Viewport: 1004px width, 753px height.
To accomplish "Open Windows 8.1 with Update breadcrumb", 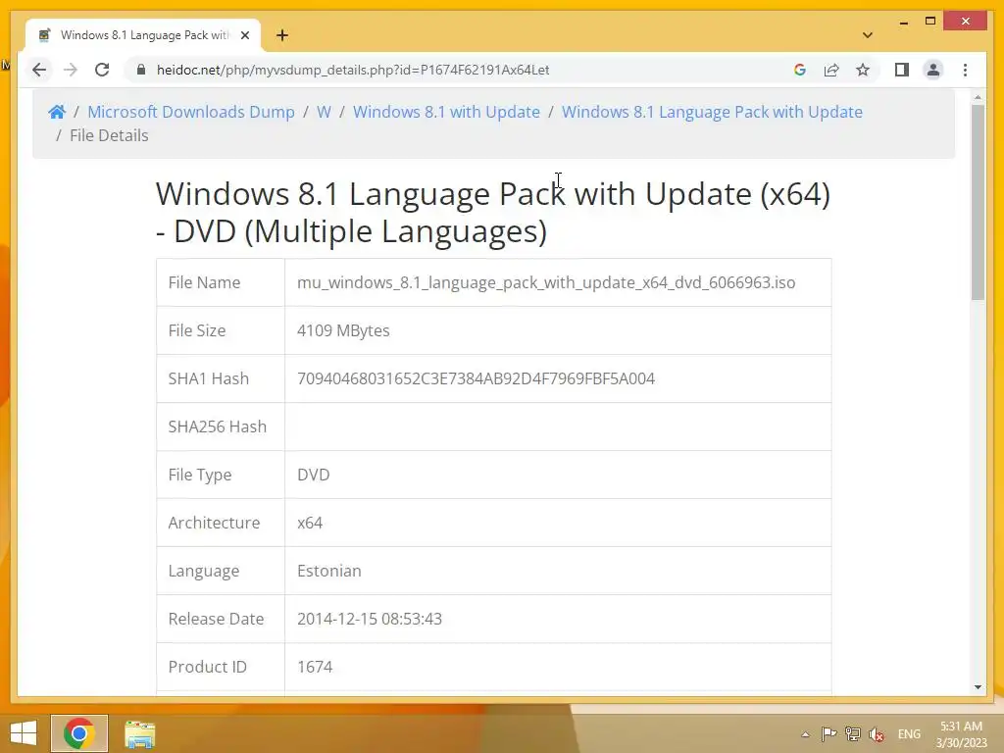I will point(446,112).
